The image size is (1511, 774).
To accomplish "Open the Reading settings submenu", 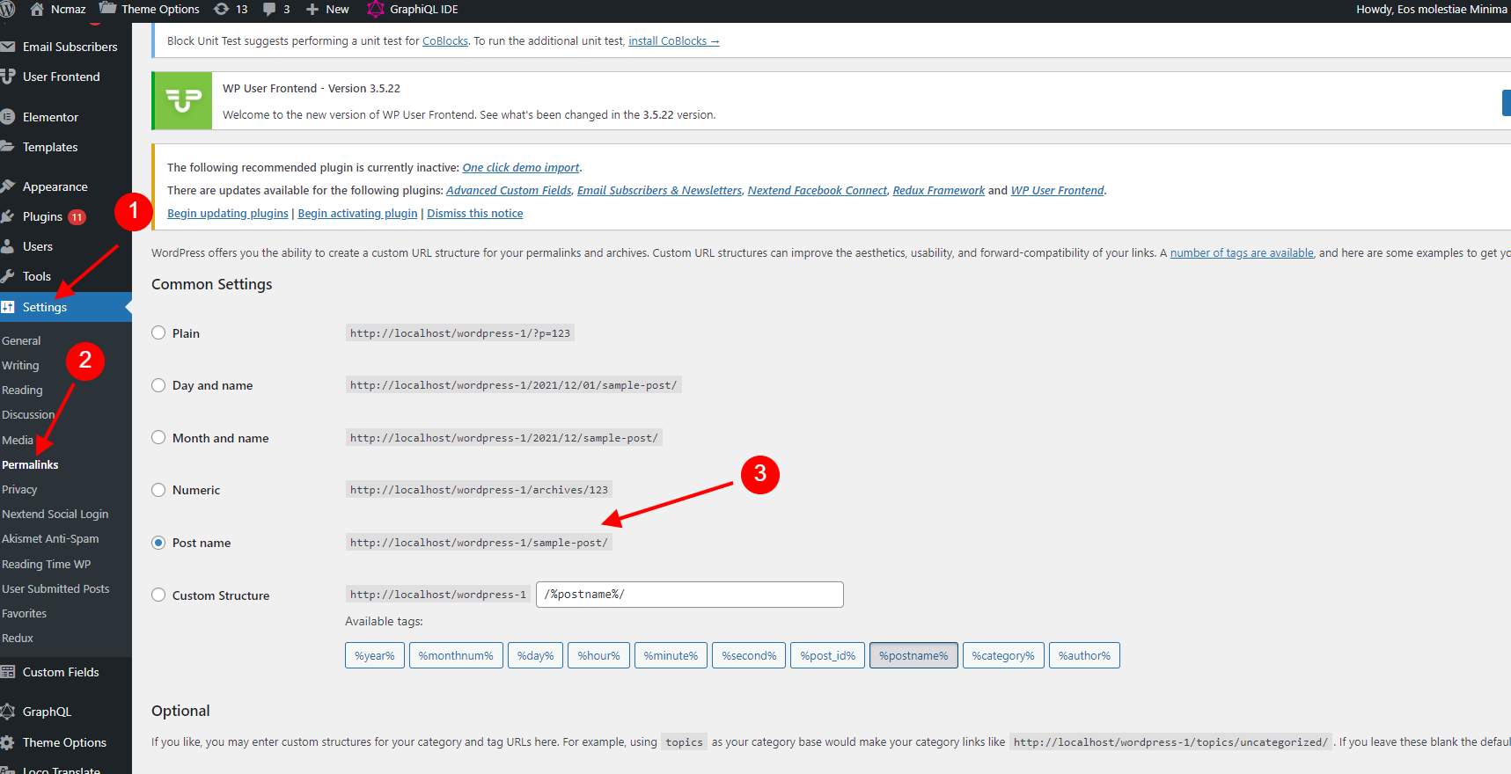I will pos(22,390).
